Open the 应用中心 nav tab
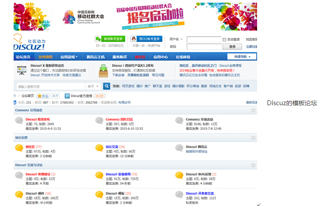The width and height of the screenshot is (324, 206). pos(161,57)
